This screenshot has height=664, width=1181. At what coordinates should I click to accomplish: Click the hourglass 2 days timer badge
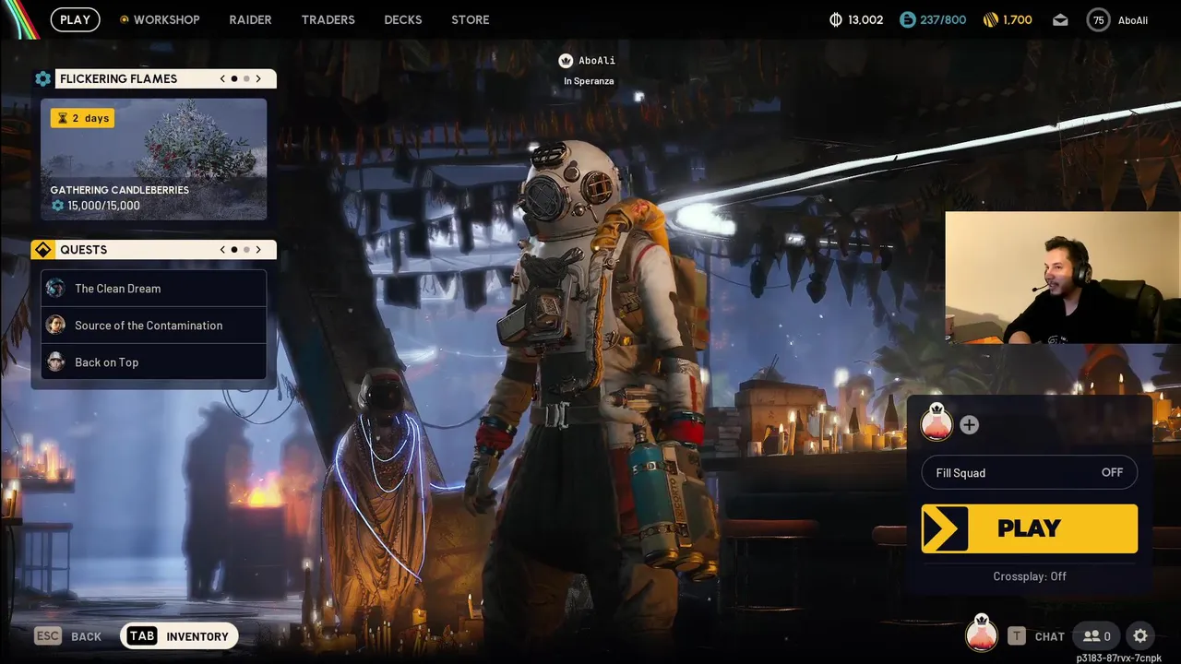(x=82, y=118)
